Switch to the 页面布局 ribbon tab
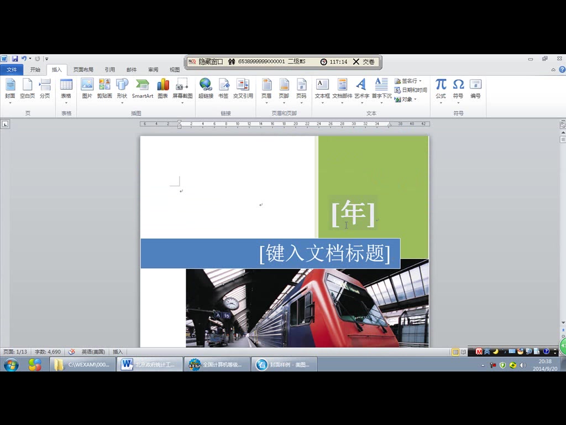The image size is (566, 425). (83, 69)
